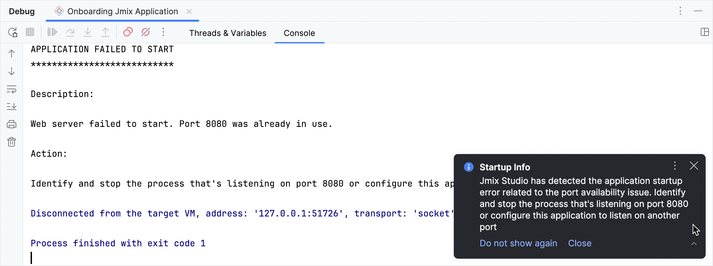This screenshot has height=266, width=713.
Task: Click the Print console output icon
Action: 12,124
